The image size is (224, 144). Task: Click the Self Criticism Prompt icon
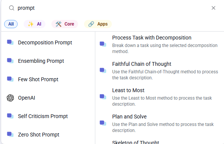tap(10, 116)
